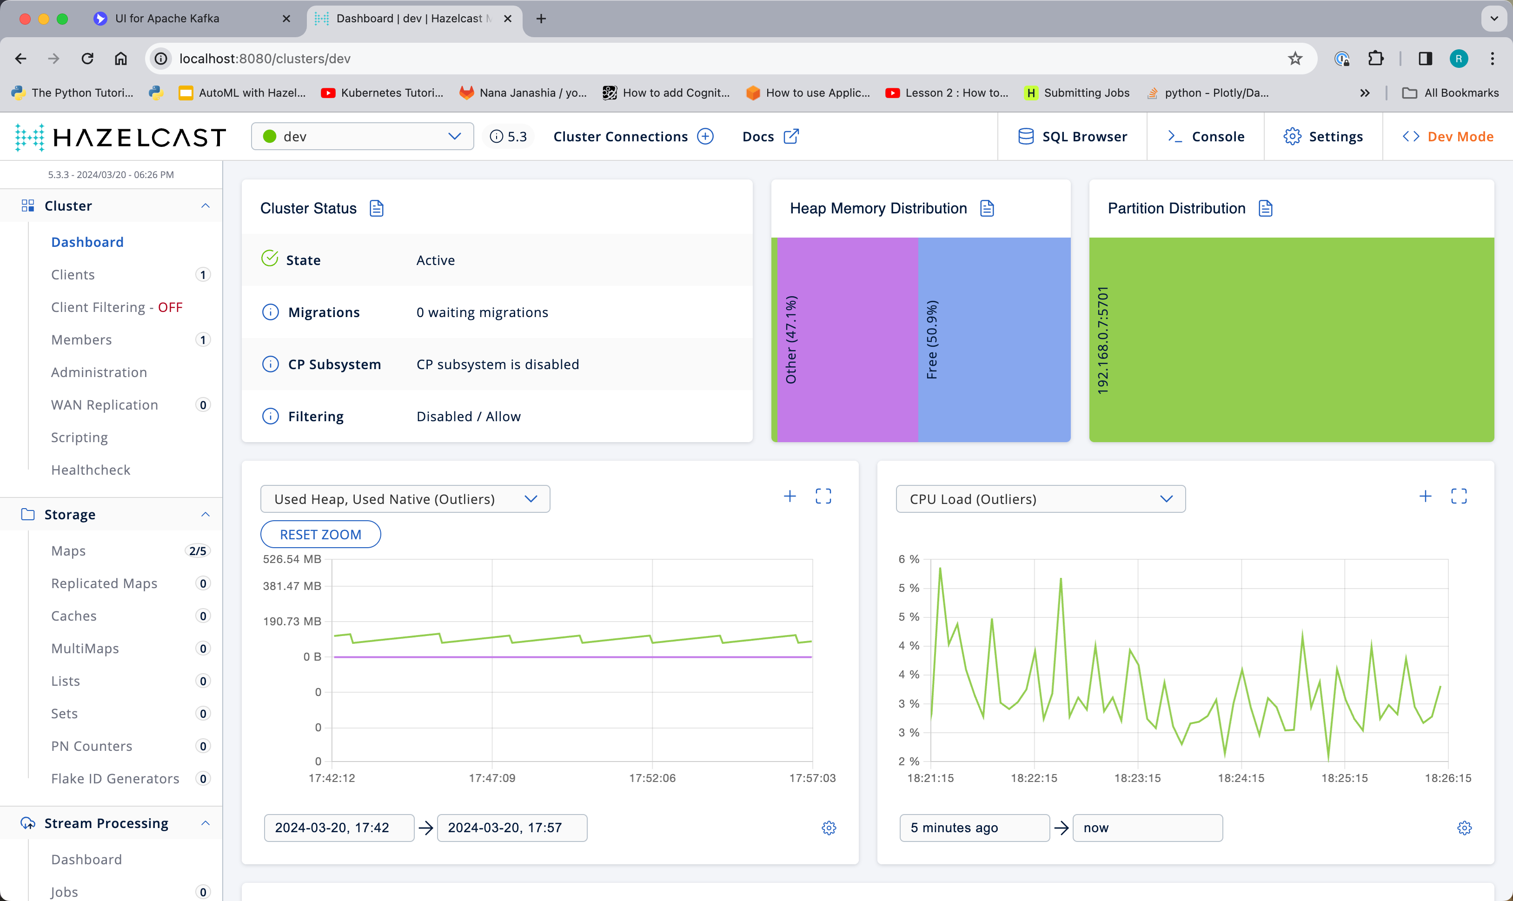The image size is (1513, 901).
Task: Open the browser extensions puzzle icon
Action: tap(1376, 59)
